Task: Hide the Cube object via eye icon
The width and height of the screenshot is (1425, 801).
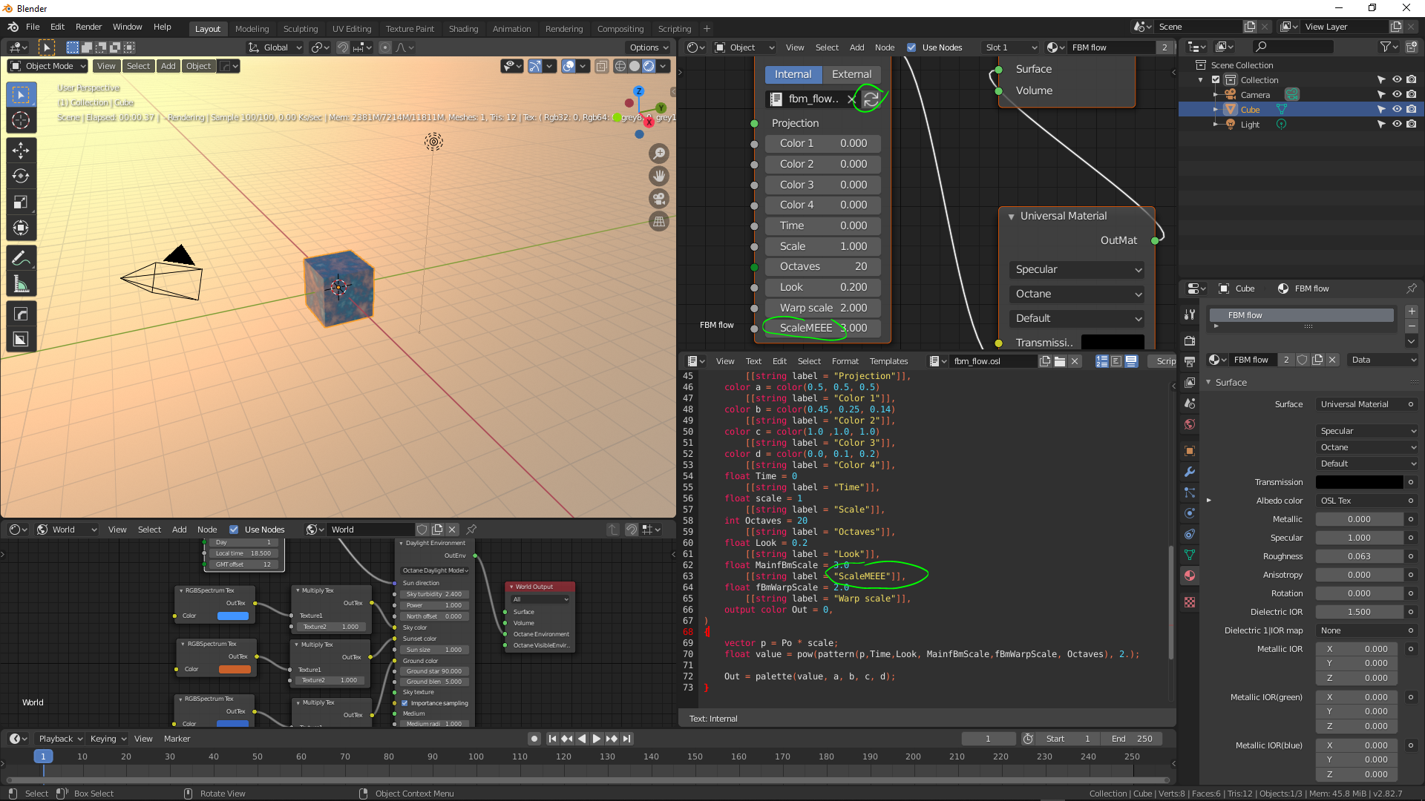Action: pos(1396,109)
